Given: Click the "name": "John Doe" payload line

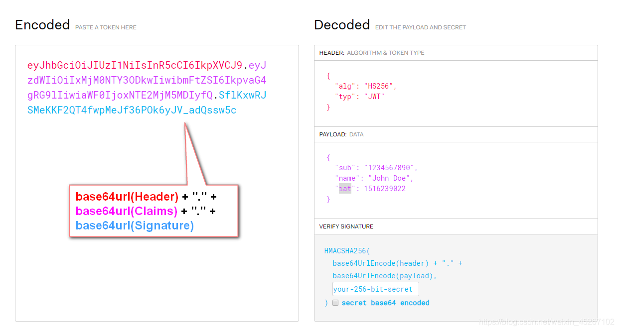Looking at the screenshot, I should tap(374, 178).
